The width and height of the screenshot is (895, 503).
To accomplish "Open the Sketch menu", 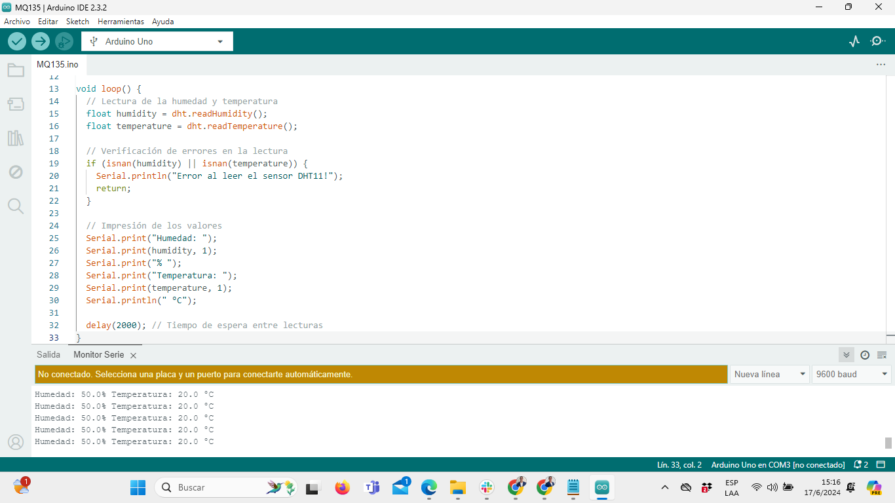I will coord(77,22).
